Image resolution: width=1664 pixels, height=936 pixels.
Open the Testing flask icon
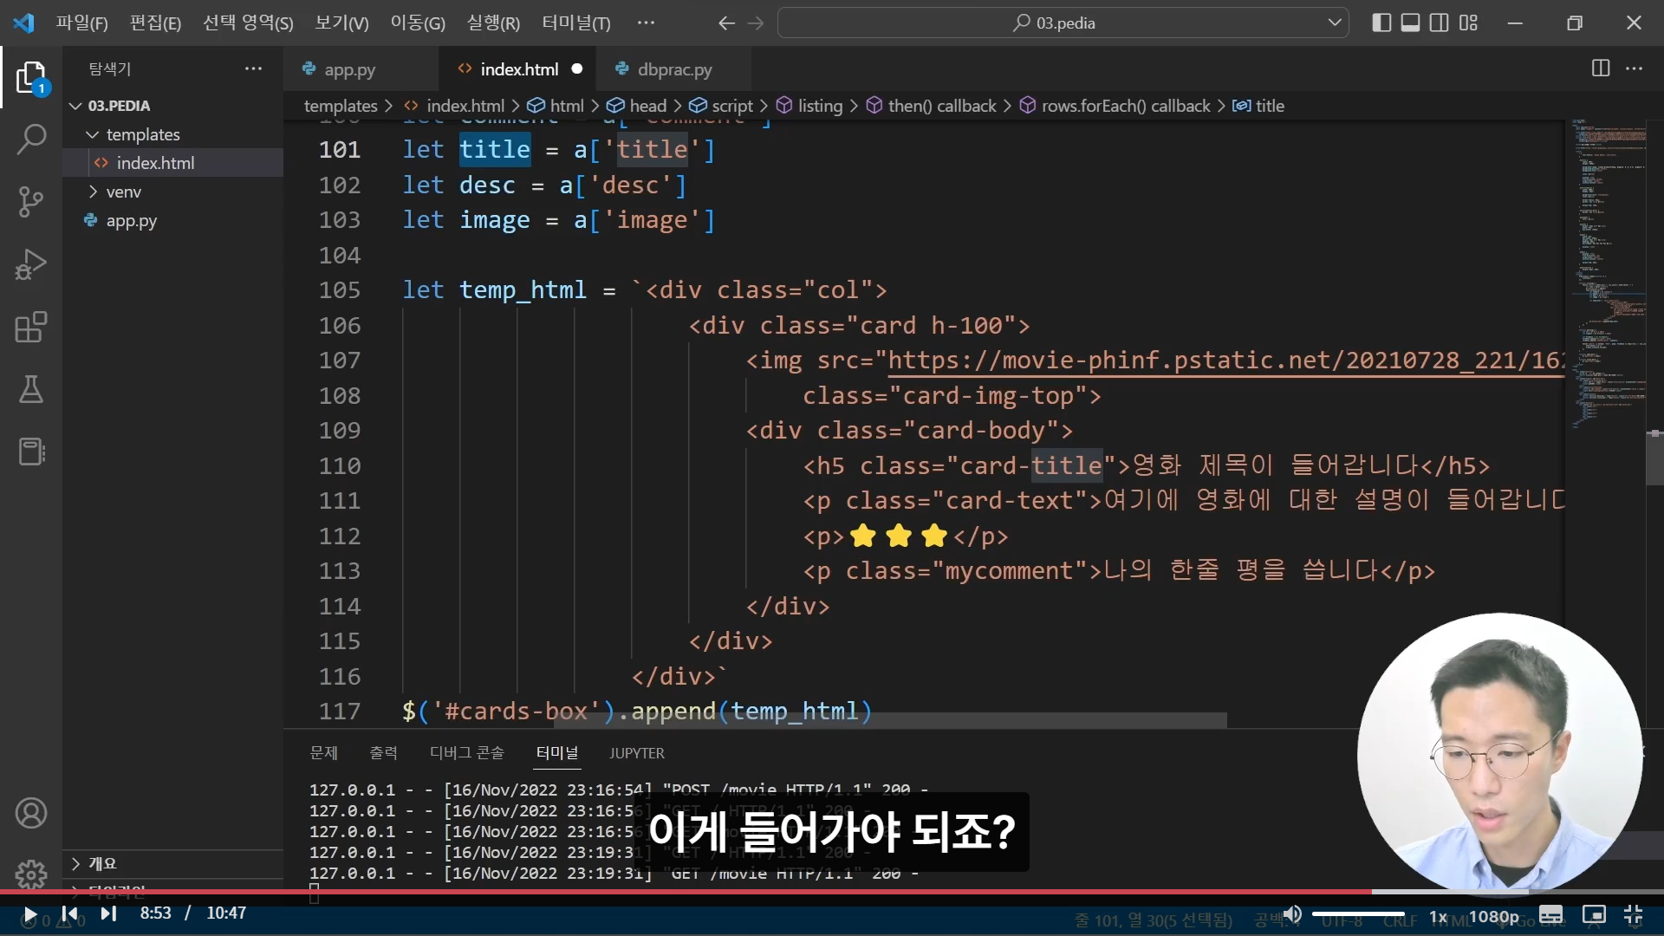31,390
